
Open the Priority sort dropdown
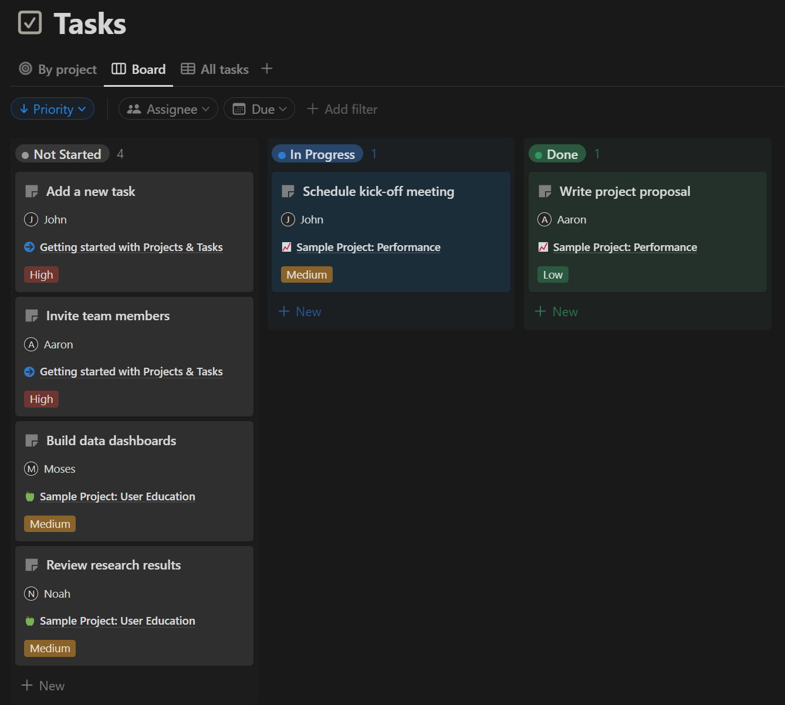point(53,109)
